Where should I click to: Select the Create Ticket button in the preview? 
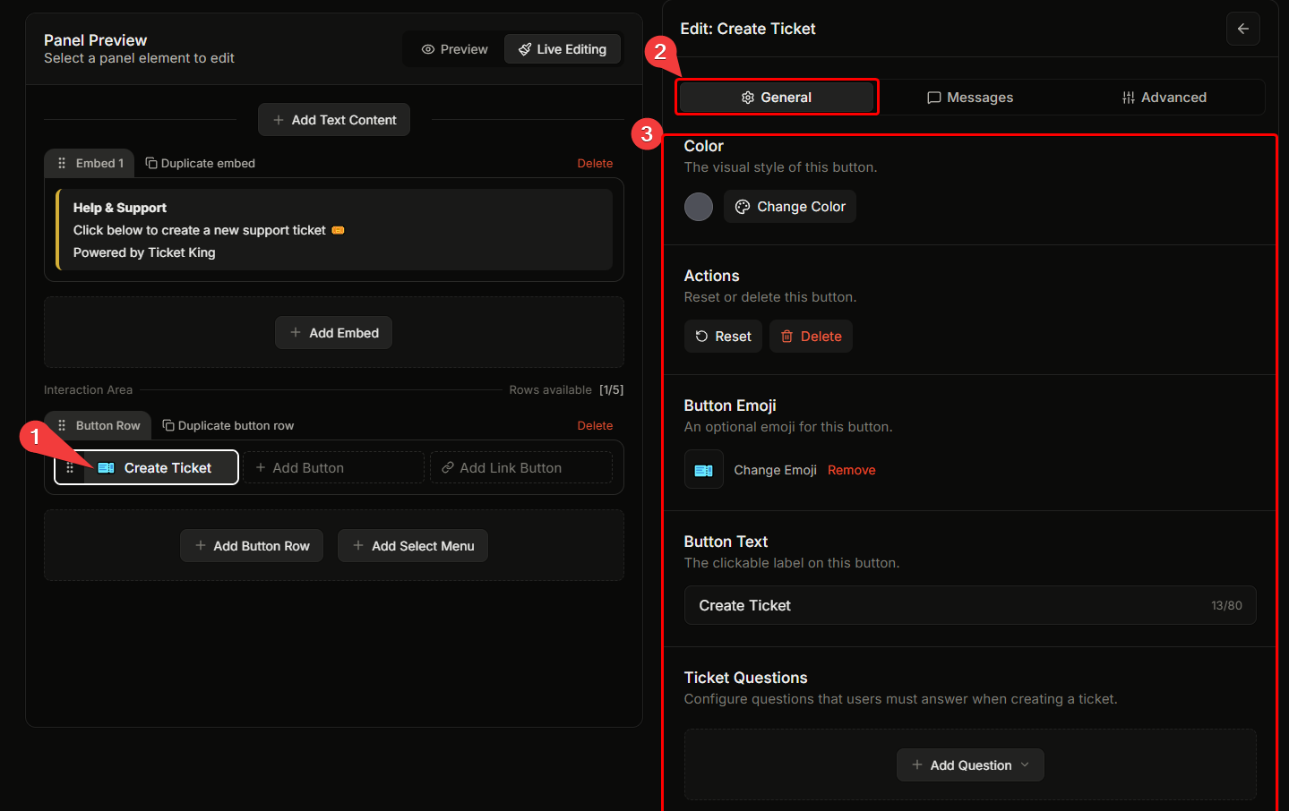coord(147,467)
